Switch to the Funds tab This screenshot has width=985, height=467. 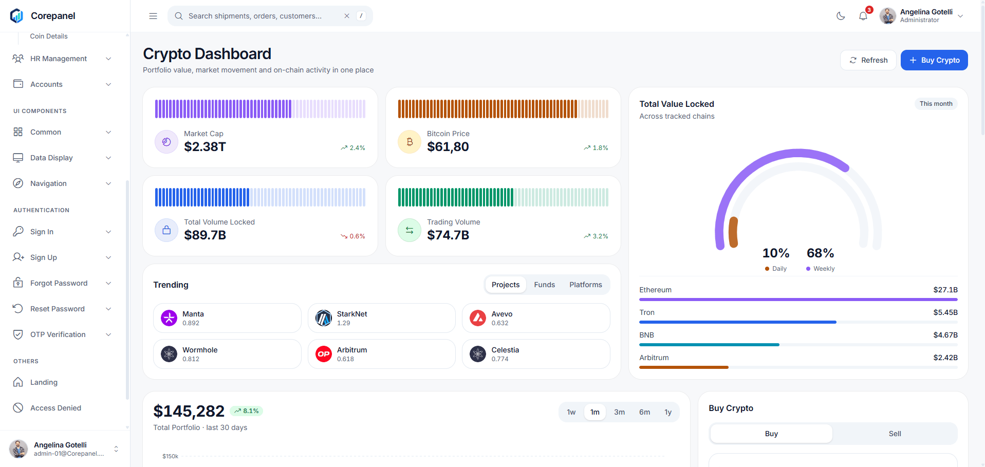tap(544, 285)
